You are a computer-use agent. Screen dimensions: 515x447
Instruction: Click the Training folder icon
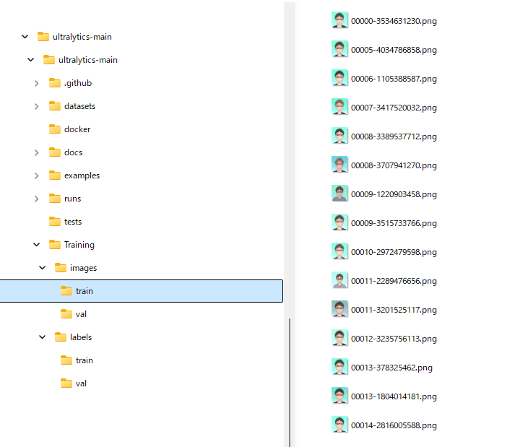coord(54,245)
